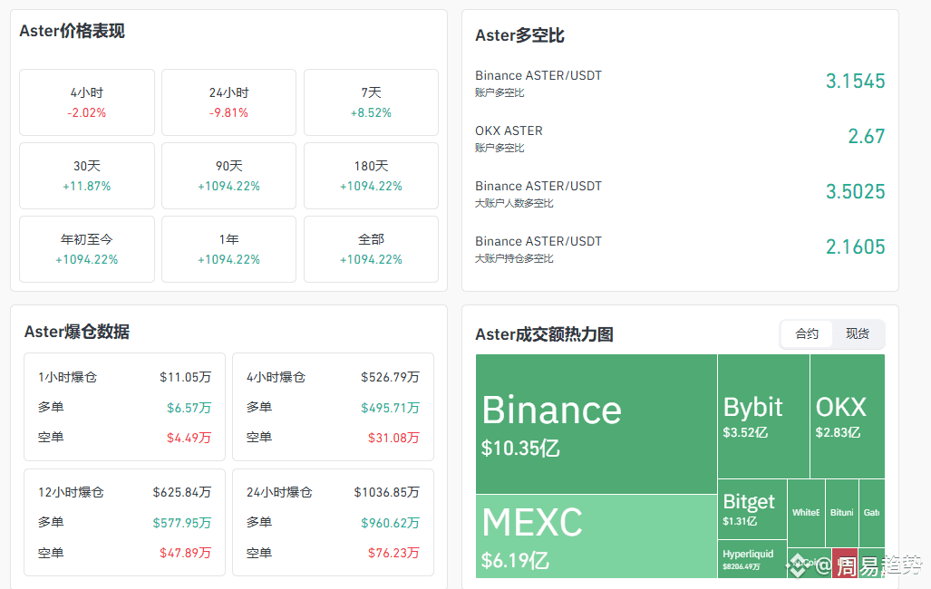
Task: Open the Bitget heatmap tile
Action: (752, 509)
